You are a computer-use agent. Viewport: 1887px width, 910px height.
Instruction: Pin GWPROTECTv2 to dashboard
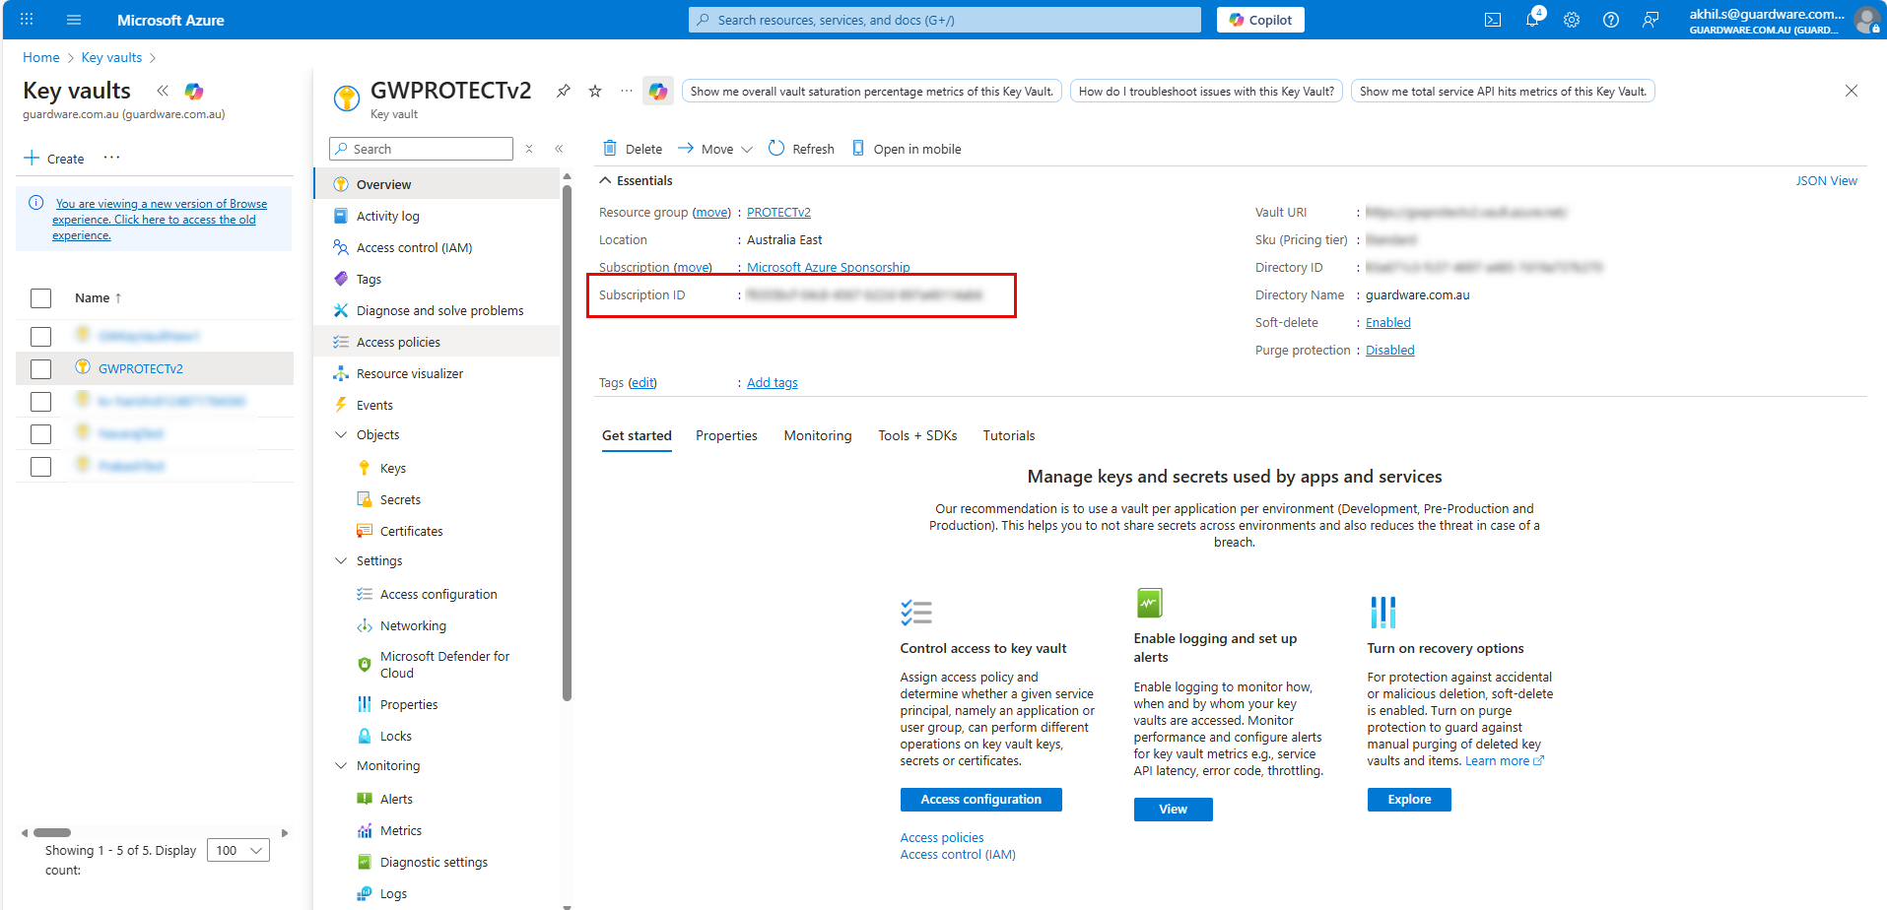point(563,90)
